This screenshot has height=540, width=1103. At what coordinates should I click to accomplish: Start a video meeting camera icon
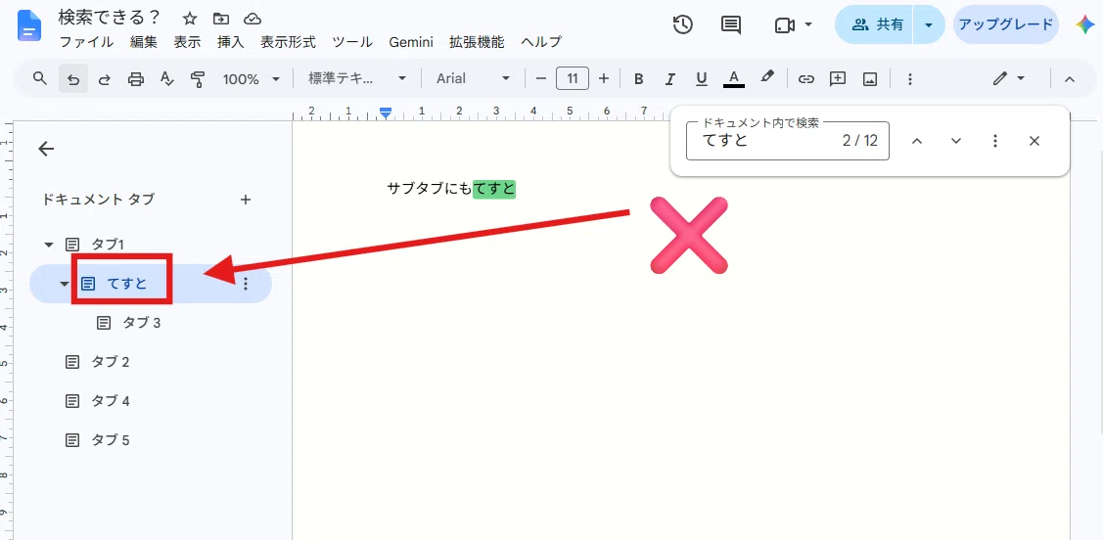click(784, 25)
